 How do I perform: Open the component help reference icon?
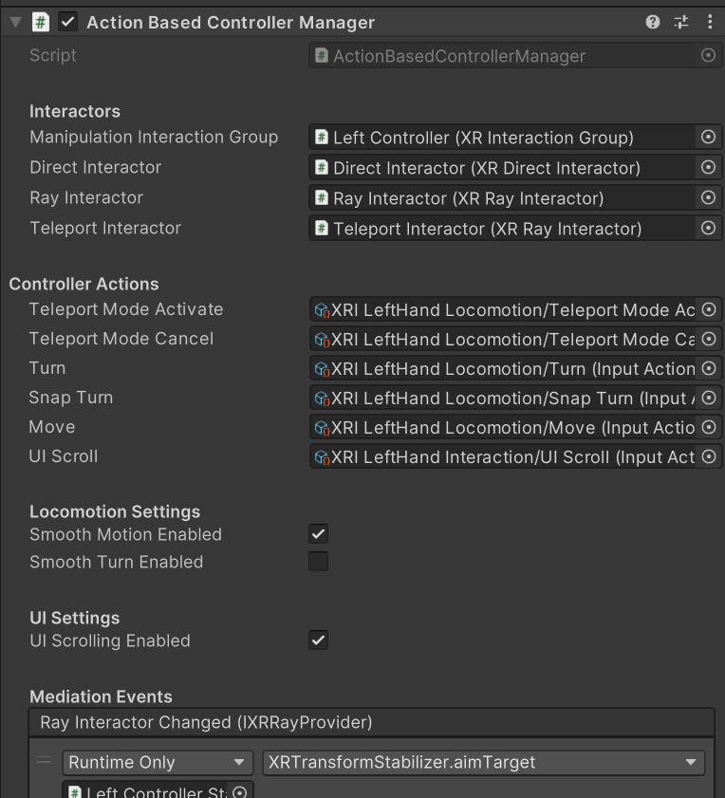click(x=653, y=22)
